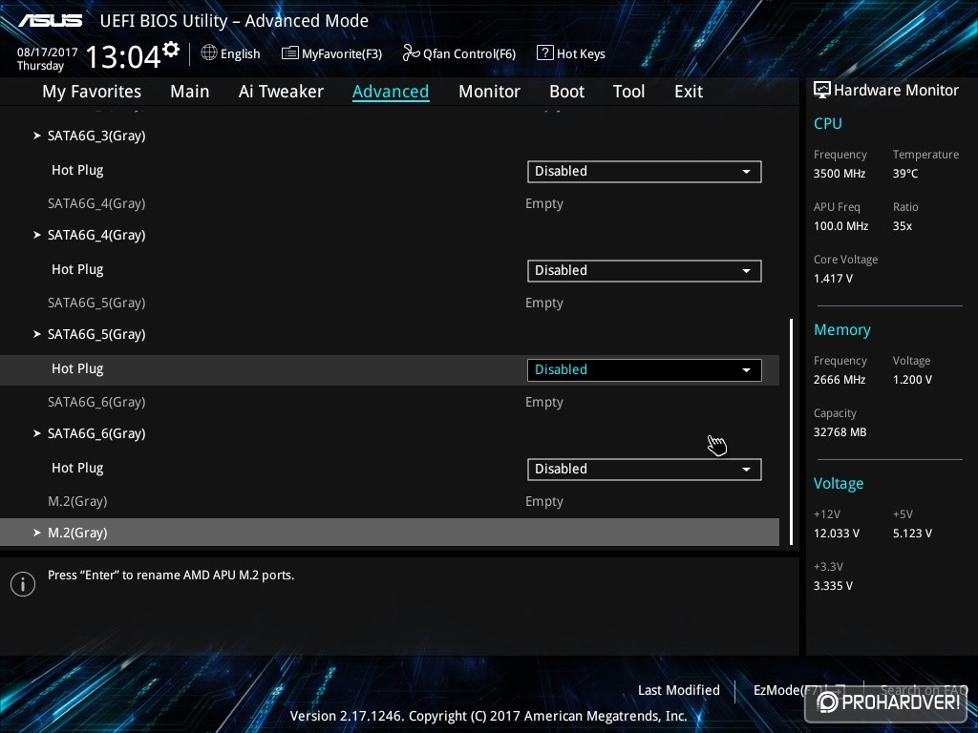Click the Hot Keys question mark icon
The width and height of the screenshot is (978, 733).
(x=544, y=53)
